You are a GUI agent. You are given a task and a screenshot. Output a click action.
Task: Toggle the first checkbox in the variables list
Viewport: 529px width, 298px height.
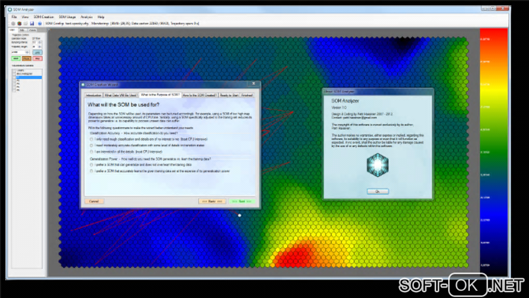(x=14, y=70)
